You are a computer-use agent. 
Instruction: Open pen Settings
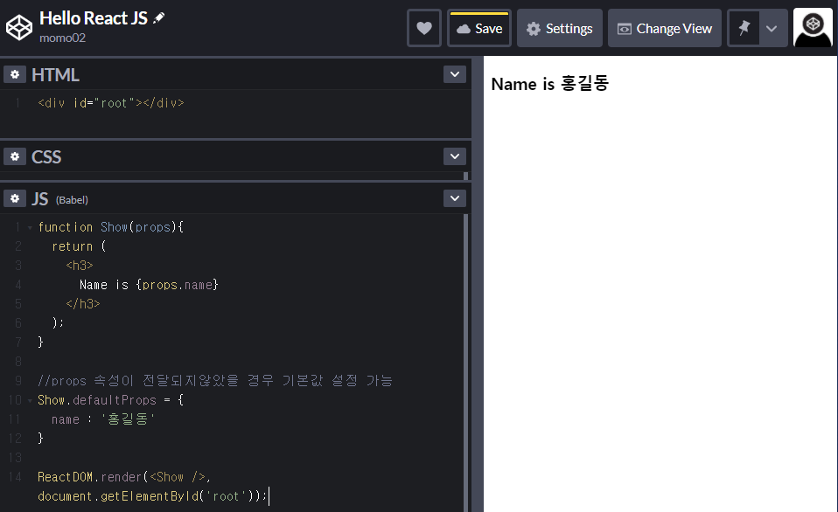(x=560, y=28)
